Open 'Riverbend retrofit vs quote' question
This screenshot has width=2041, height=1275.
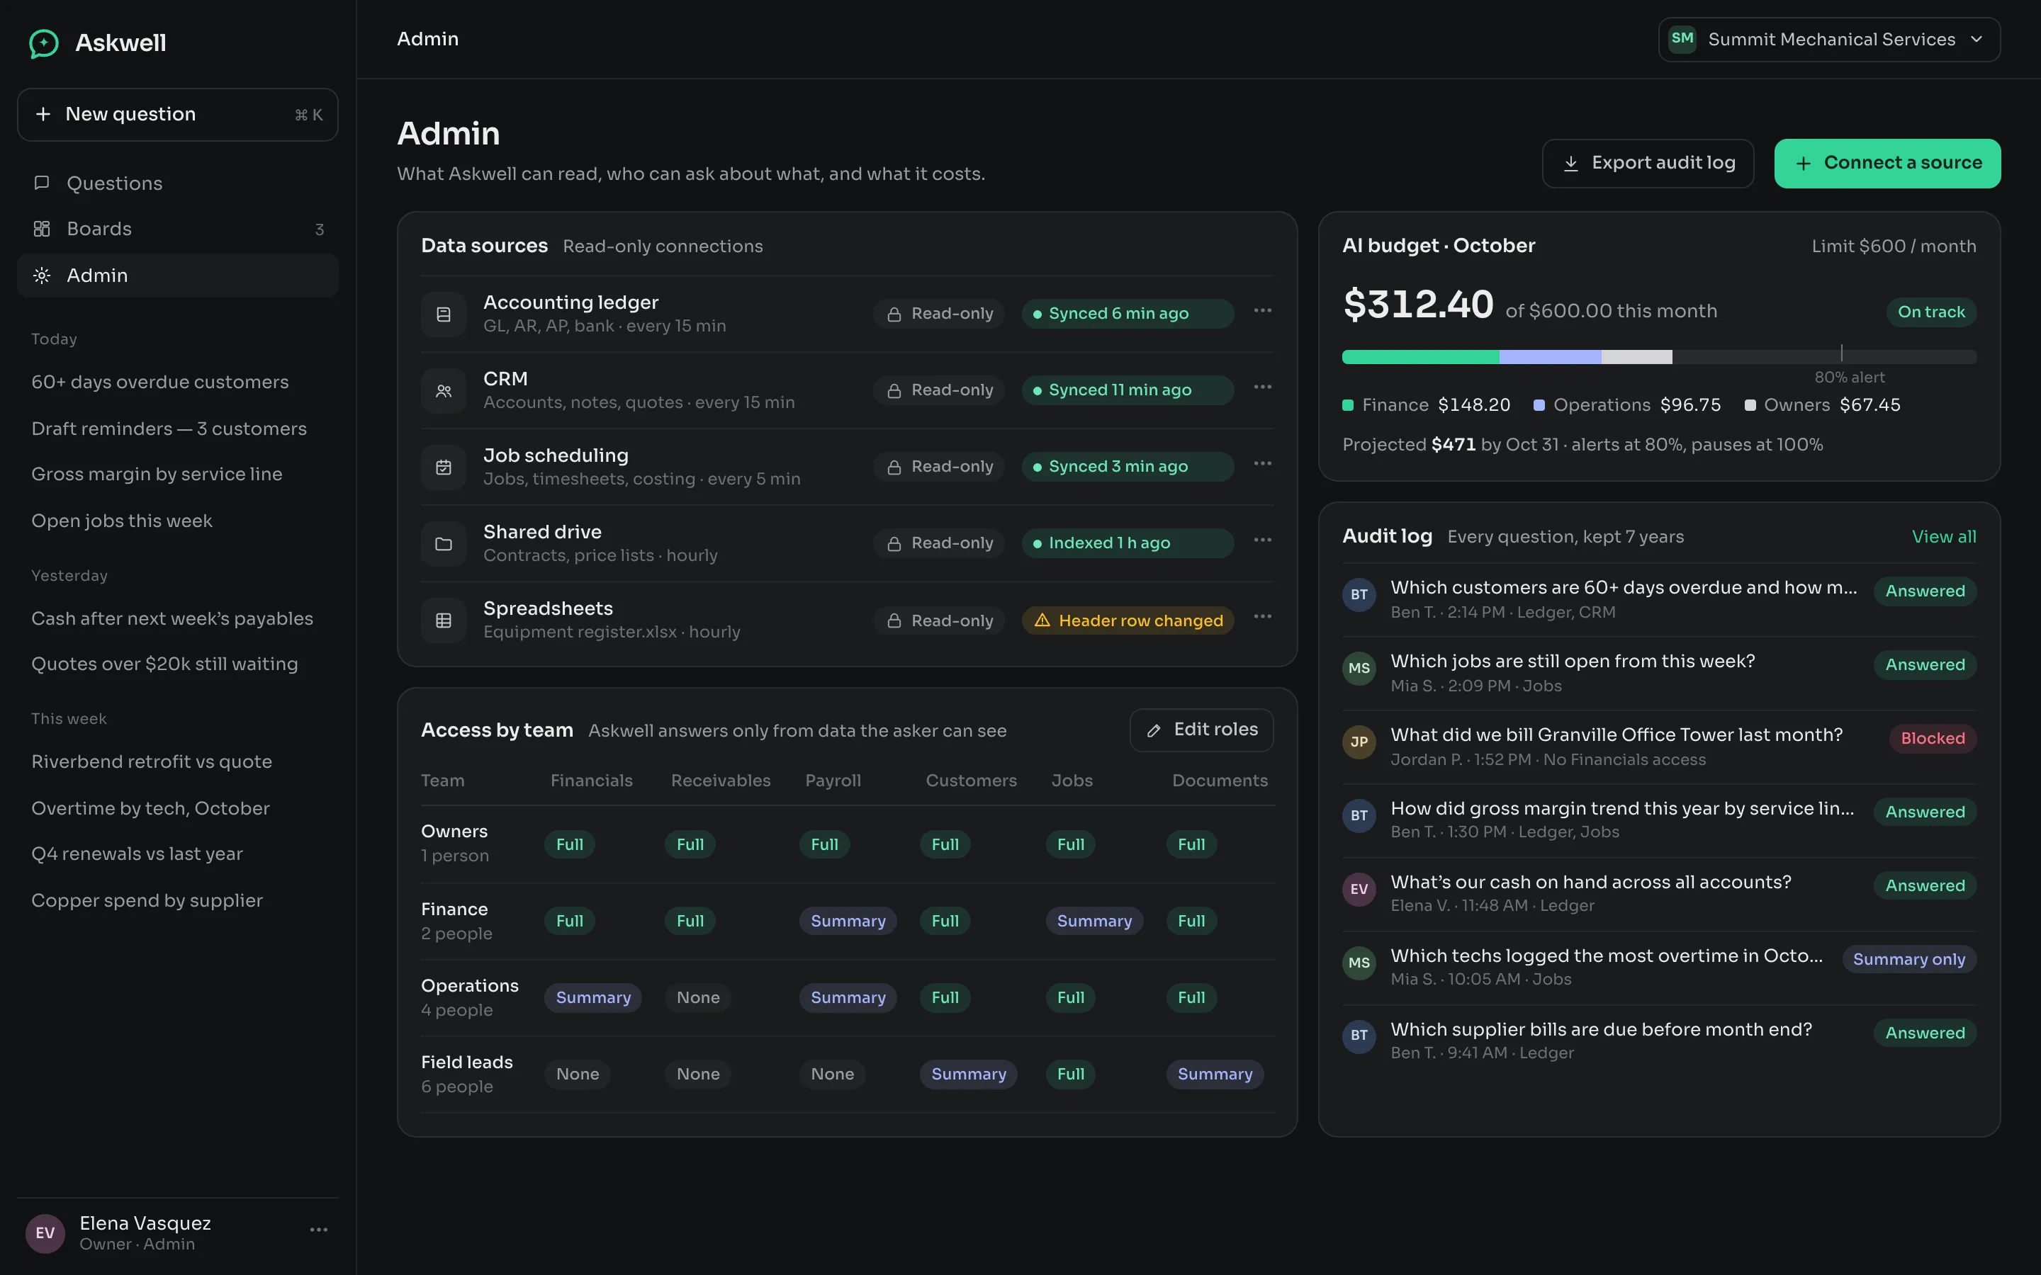152,762
